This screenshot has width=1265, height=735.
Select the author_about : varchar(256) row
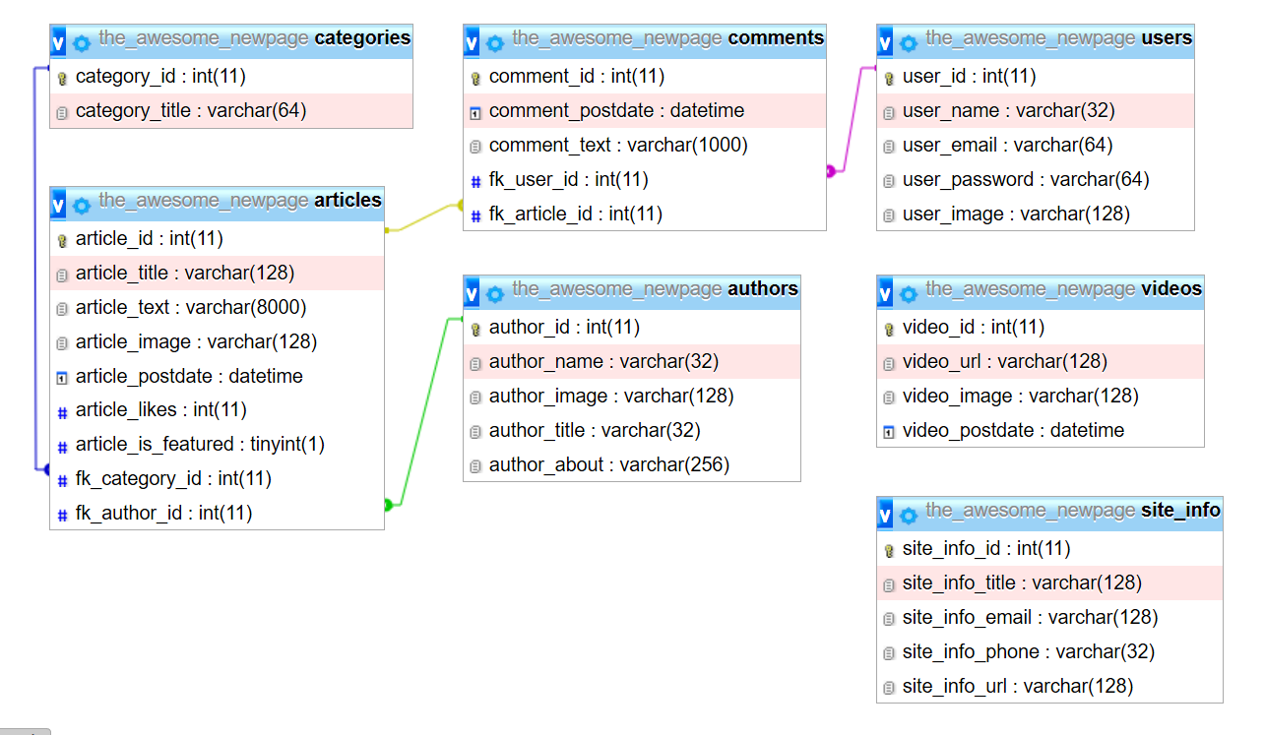632,464
